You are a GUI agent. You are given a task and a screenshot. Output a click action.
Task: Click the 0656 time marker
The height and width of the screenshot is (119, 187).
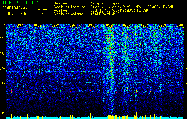109,26
